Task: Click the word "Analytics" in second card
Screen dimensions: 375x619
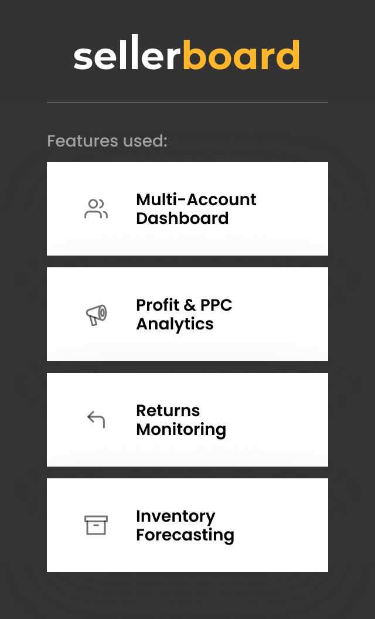Action: (175, 324)
